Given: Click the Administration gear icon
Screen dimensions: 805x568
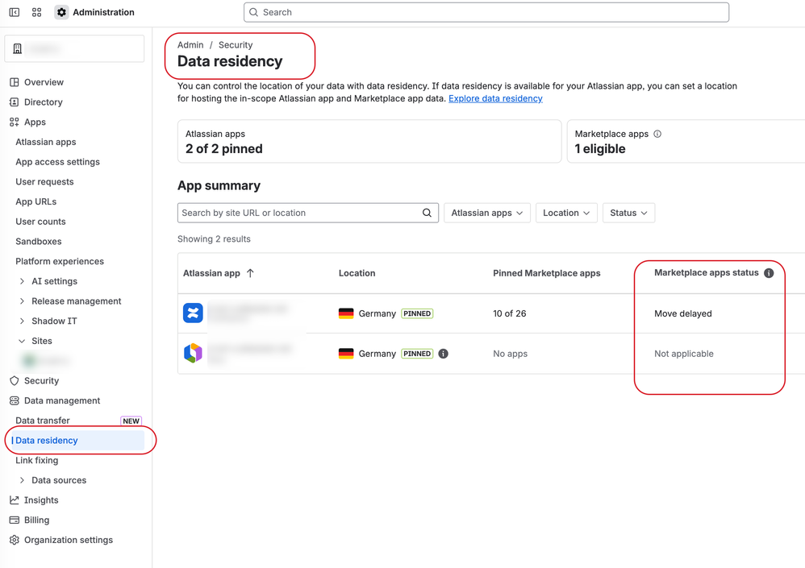Looking at the screenshot, I should tap(61, 12).
